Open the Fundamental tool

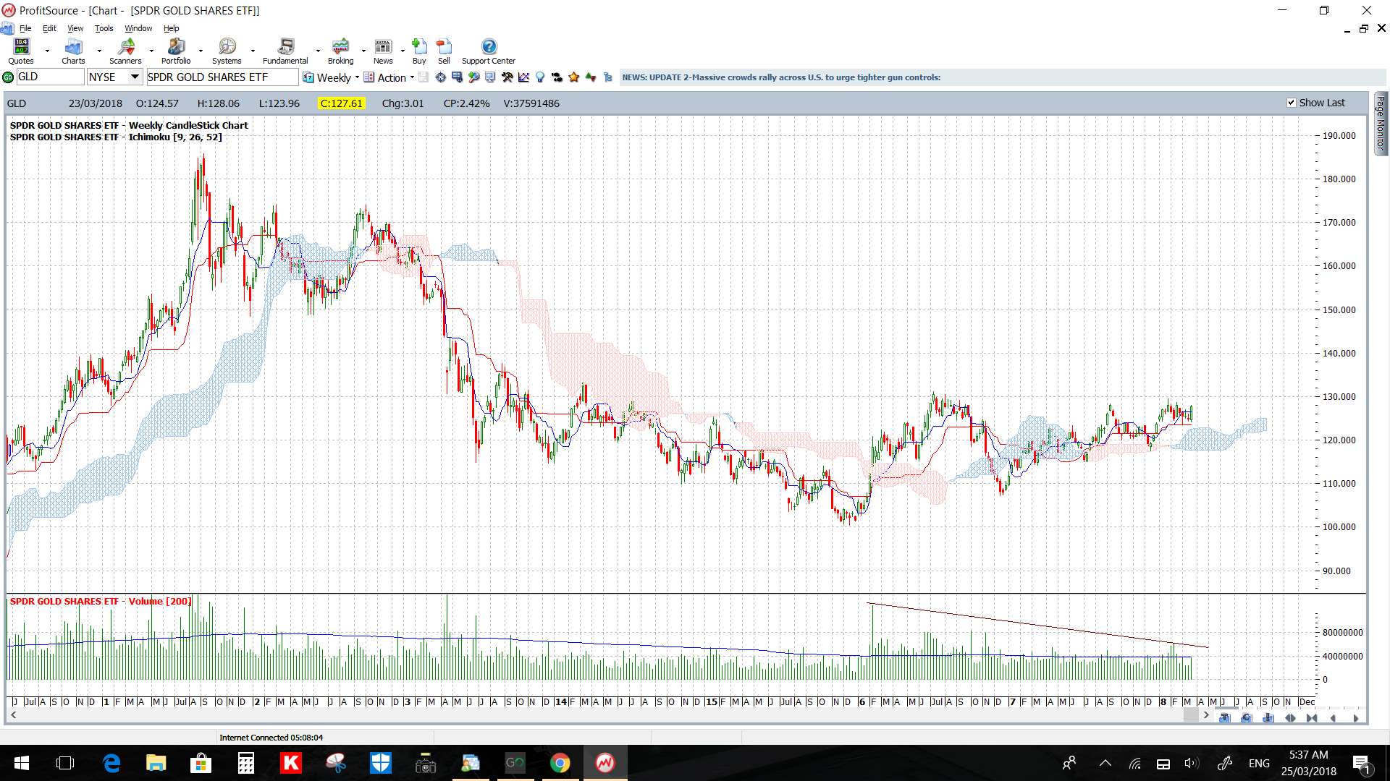coord(285,51)
